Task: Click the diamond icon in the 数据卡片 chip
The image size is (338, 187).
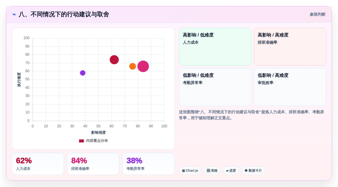Action: pyautogui.click(x=246, y=170)
